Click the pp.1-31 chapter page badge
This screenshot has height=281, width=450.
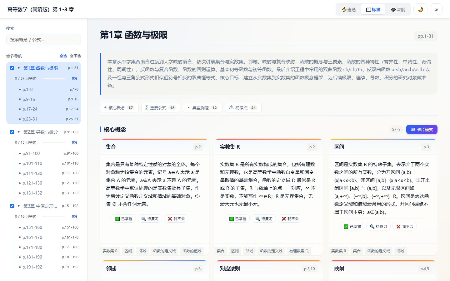click(x=425, y=36)
